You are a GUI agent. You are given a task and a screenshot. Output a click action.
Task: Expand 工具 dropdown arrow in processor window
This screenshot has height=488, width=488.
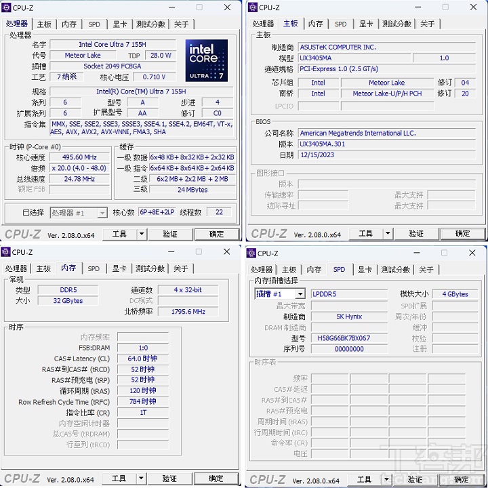142,234
